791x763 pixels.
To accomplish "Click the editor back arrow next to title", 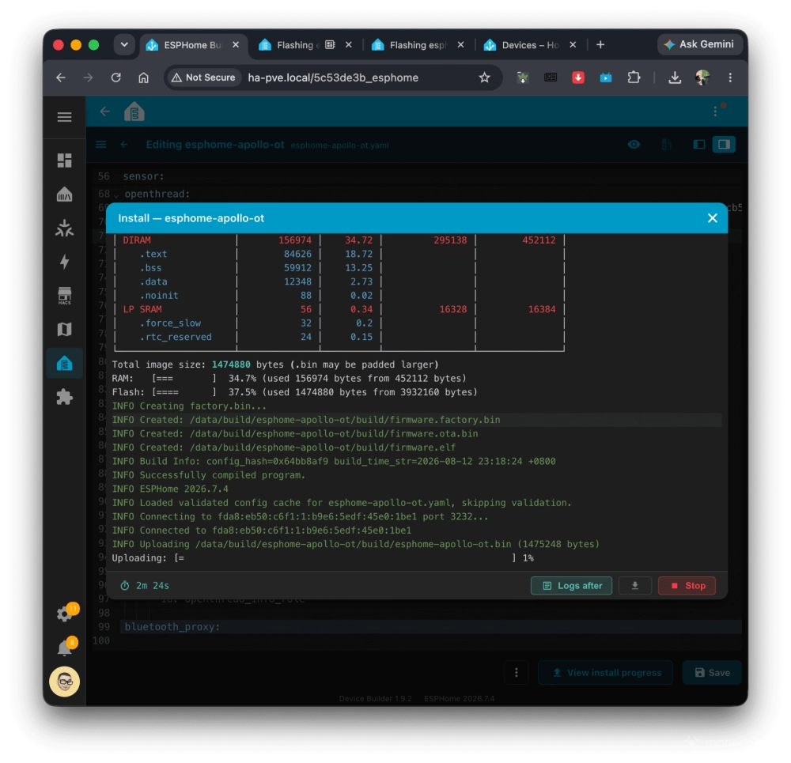I will (x=124, y=145).
